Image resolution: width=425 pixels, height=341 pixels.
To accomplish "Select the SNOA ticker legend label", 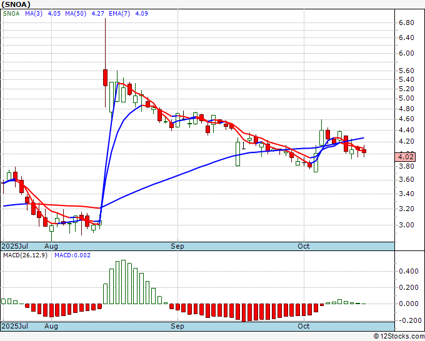I will click(11, 13).
